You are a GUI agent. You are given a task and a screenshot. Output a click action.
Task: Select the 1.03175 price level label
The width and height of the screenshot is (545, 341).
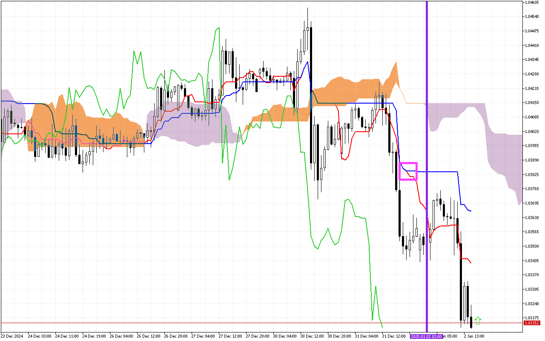click(532, 318)
